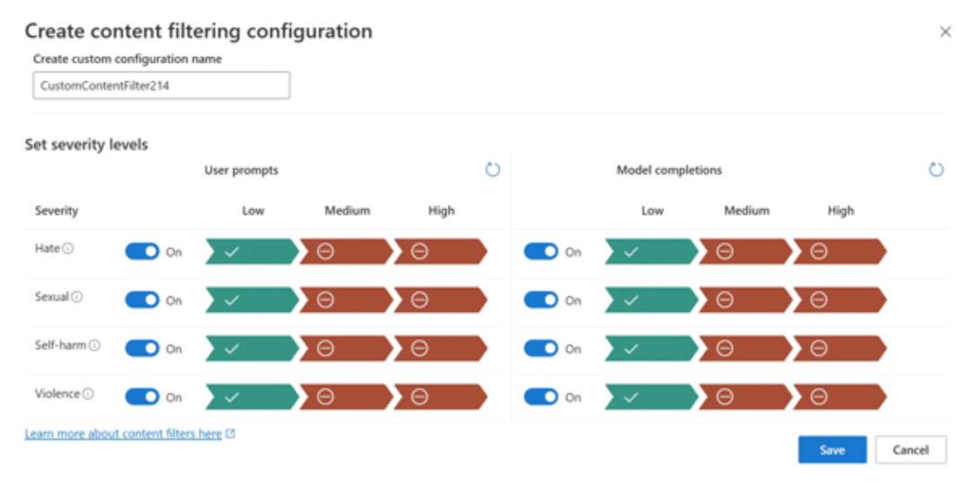The image size is (971, 487).
Task: Open Learn more about content filters link
Action: pyautogui.click(x=123, y=434)
